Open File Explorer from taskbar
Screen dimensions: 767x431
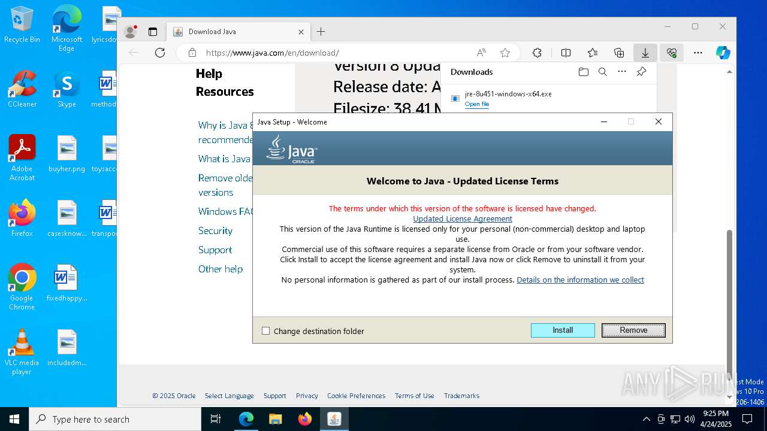[275, 419]
